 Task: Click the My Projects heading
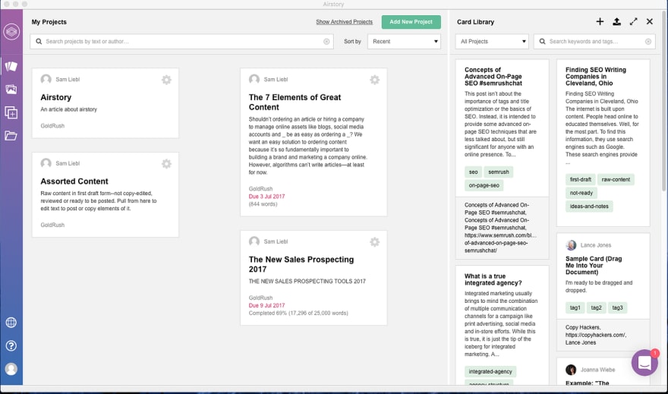[x=49, y=22]
